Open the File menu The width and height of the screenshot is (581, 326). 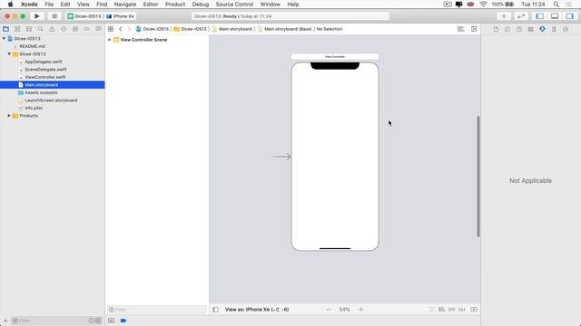pos(49,5)
